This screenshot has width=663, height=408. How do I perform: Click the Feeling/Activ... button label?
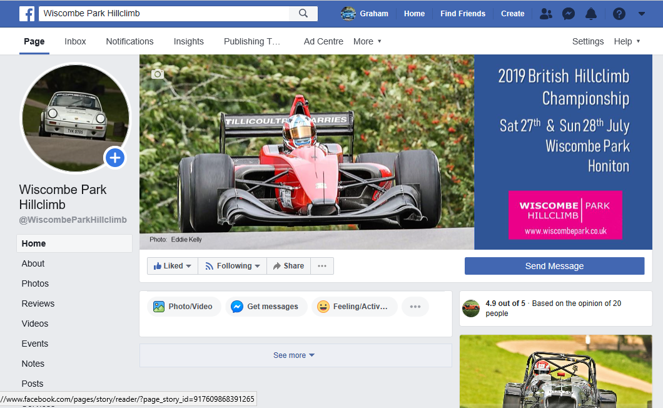(360, 307)
